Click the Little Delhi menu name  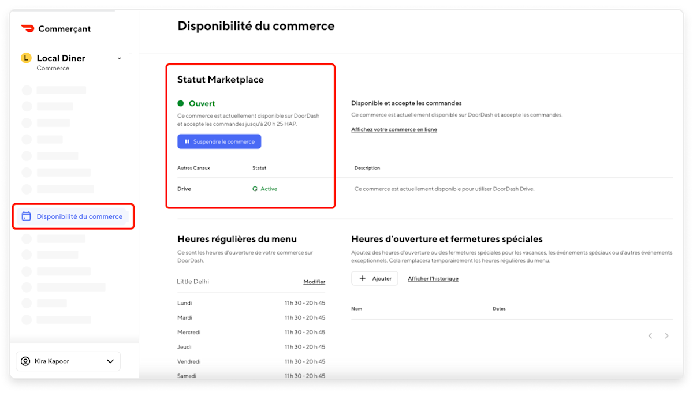193,282
